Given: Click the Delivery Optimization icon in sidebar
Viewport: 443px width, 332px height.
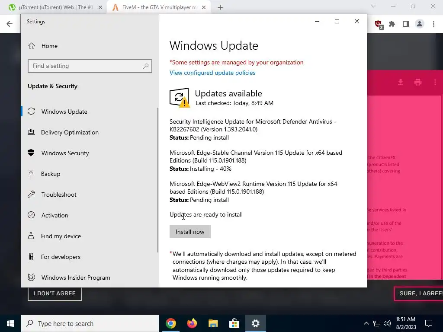Looking at the screenshot, I should [31, 132].
